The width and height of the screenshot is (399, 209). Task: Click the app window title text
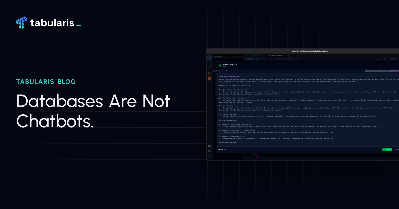pos(309,51)
